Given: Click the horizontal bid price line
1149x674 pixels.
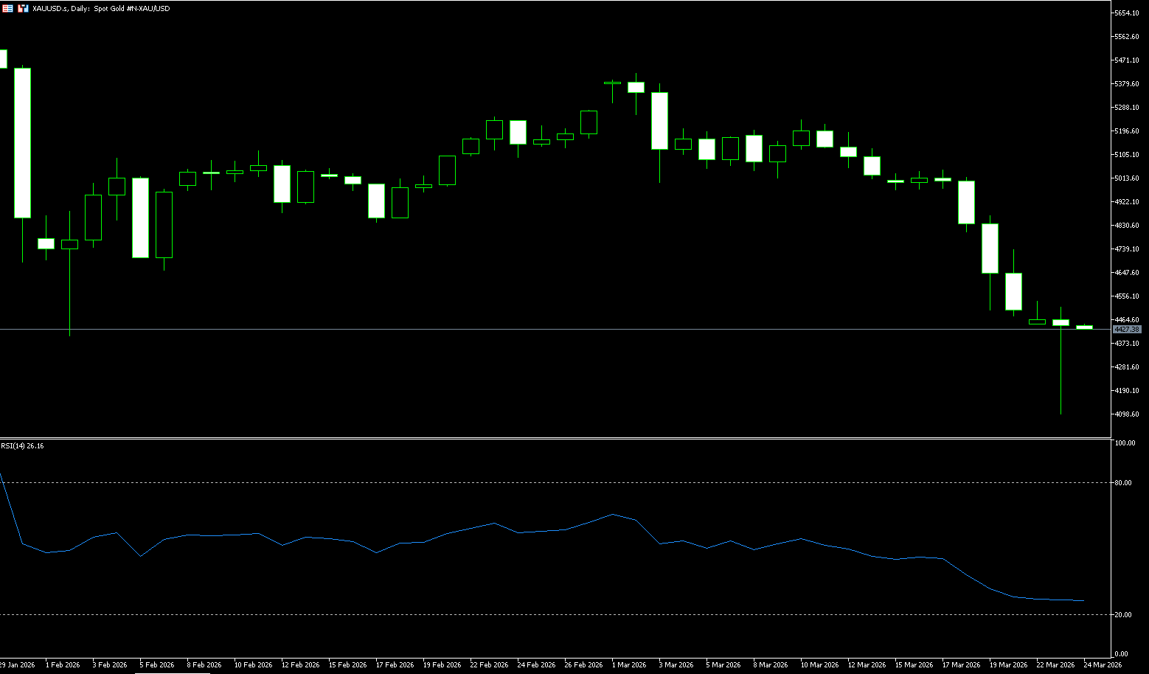Looking at the screenshot, I should coord(516,329).
